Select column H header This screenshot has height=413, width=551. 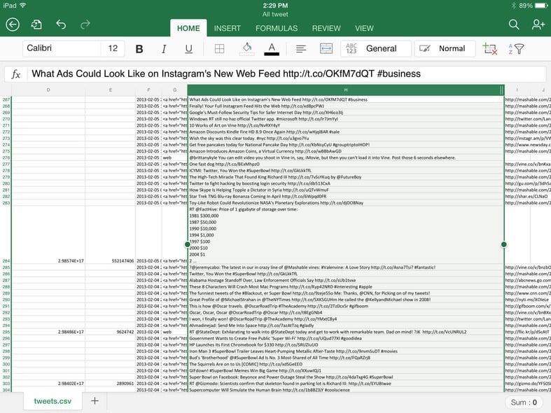[346, 90]
